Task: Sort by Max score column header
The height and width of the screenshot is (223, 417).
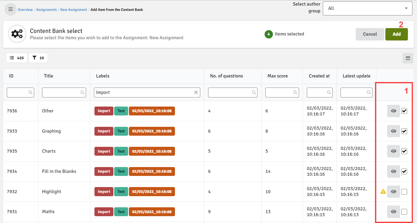Action: click(x=278, y=76)
